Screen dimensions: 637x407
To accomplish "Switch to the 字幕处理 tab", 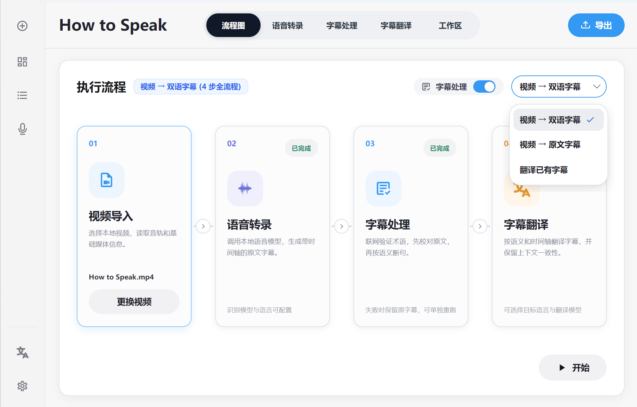I will click(x=342, y=25).
